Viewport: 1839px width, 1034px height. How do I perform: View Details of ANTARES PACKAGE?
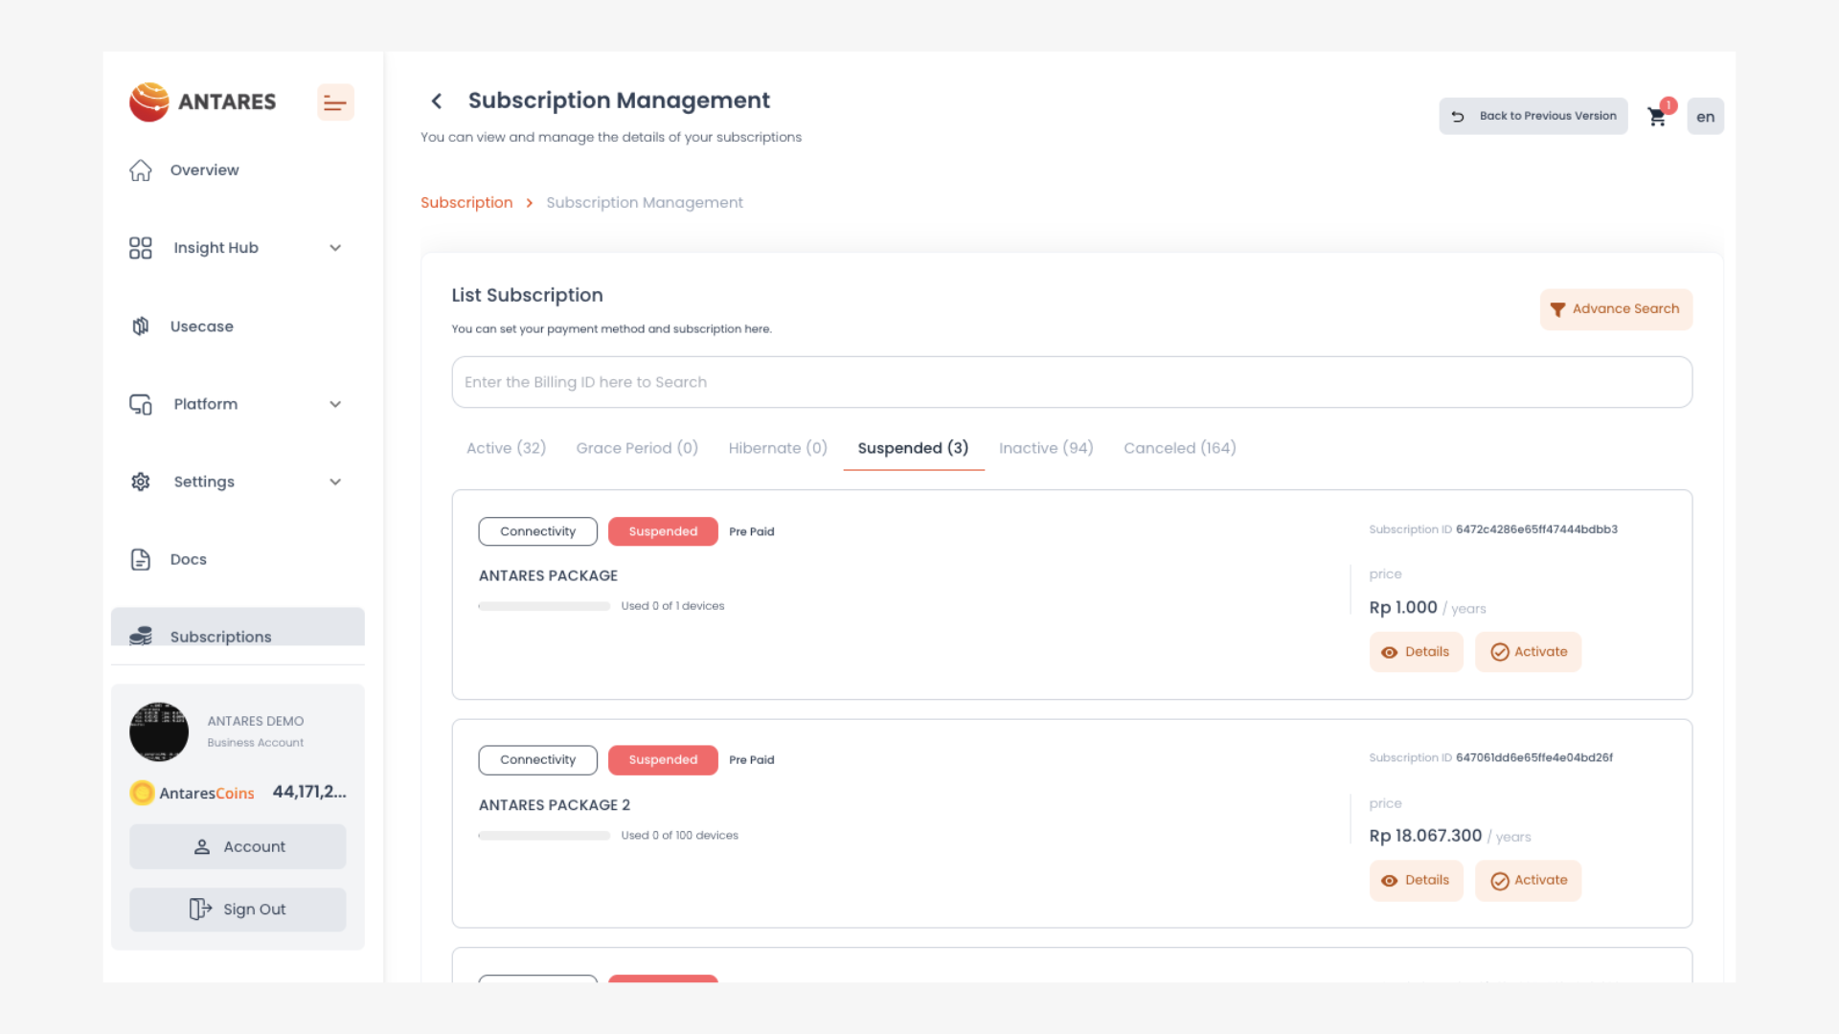[1416, 652]
